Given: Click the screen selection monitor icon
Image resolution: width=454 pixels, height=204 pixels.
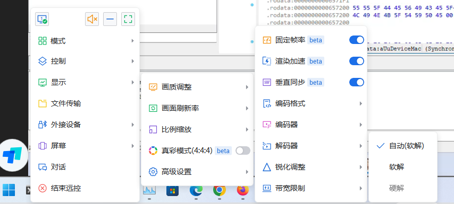Looking at the screenshot, I should pos(42,19).
